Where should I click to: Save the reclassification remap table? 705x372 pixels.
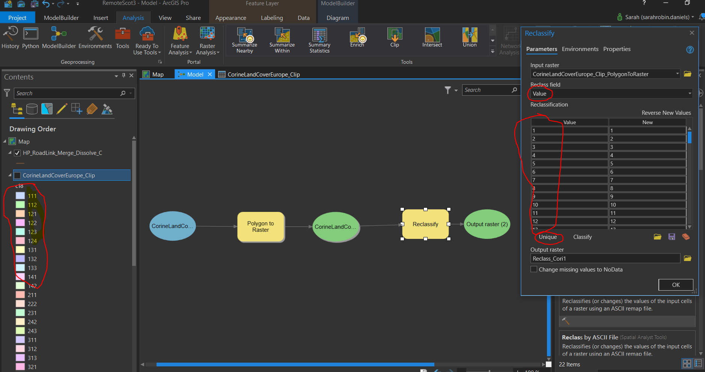point(672,237)
